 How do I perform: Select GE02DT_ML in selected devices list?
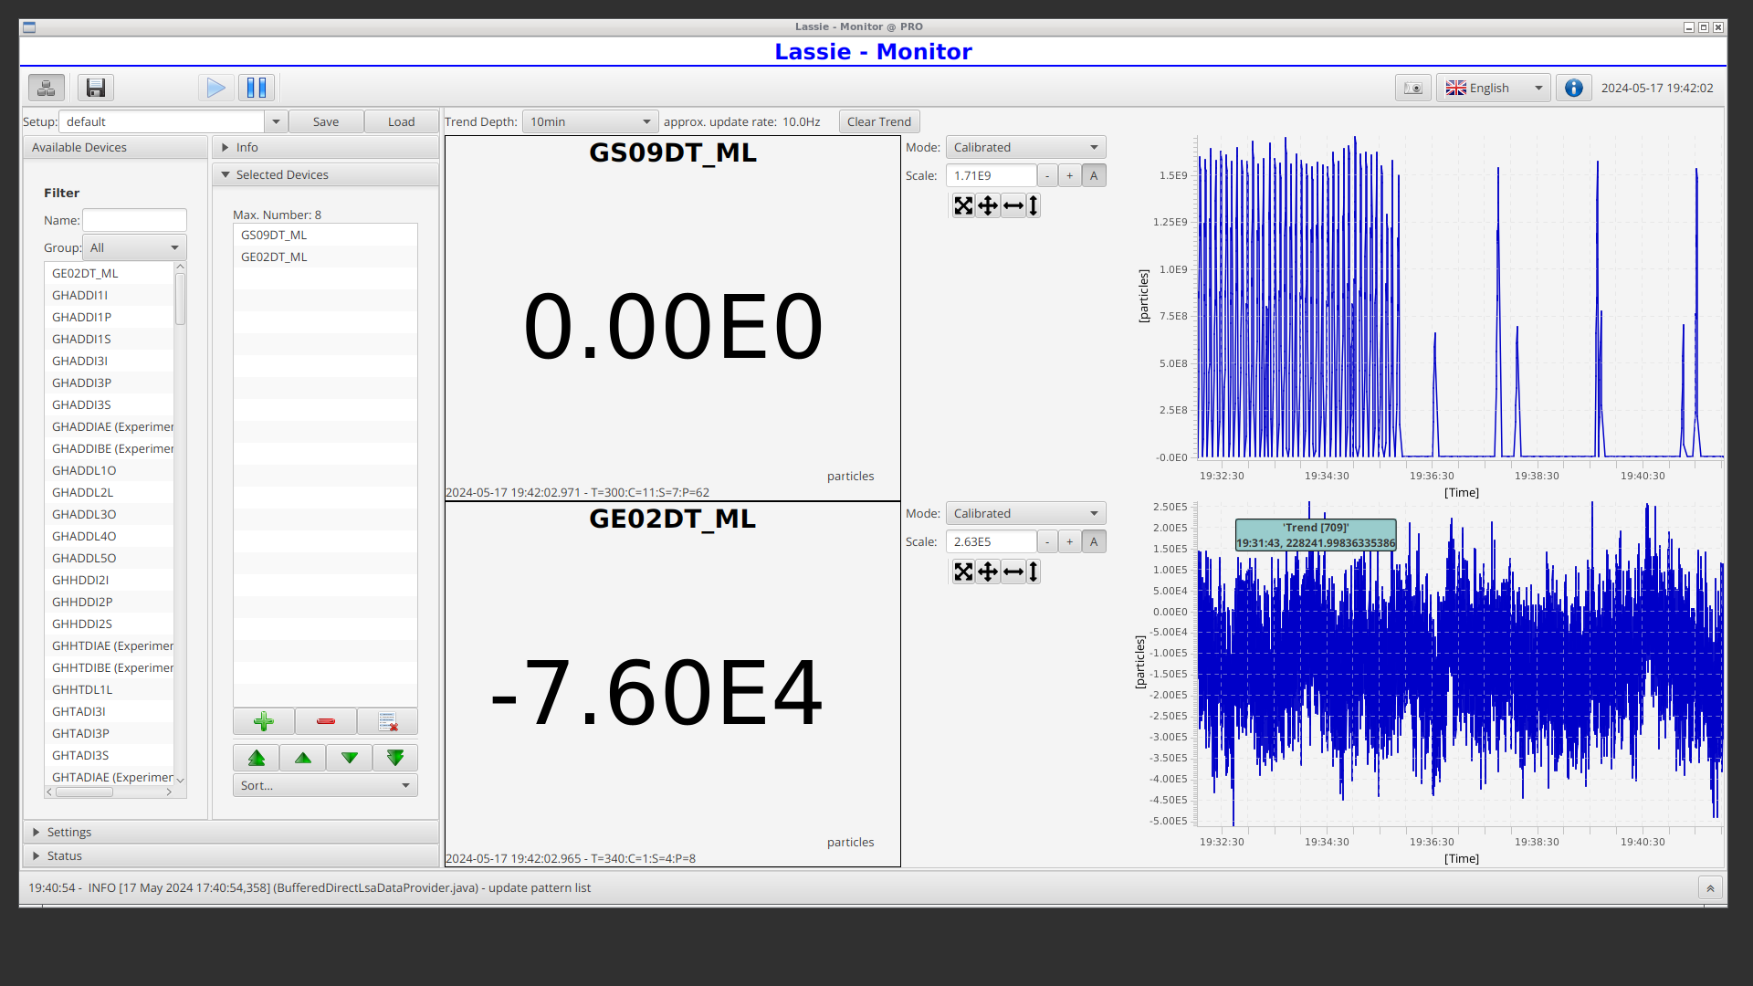pos(325,257)
